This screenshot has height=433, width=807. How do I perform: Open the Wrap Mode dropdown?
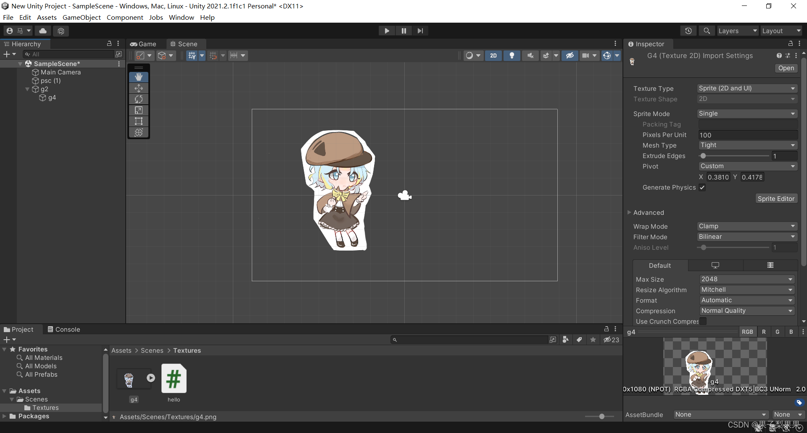747,226
